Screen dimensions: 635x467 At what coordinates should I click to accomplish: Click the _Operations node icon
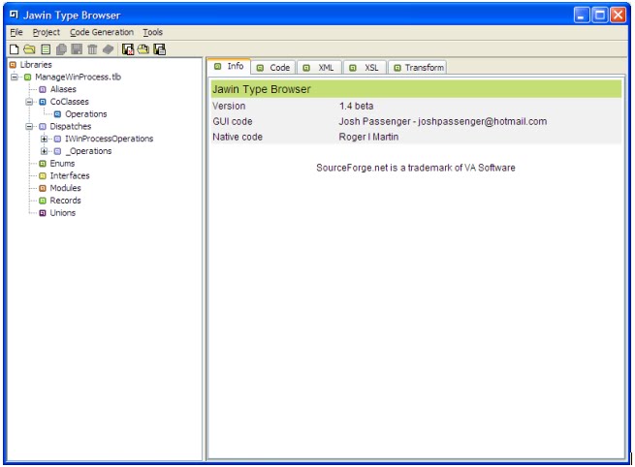coord(57,151)
